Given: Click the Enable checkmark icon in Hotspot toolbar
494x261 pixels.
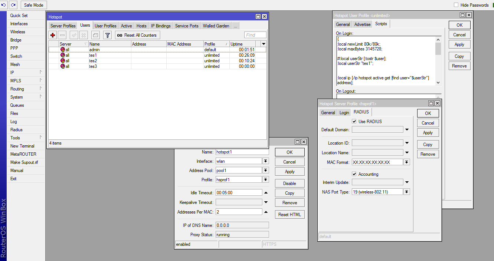Looking at the screenshot, I should pos(74,35).
